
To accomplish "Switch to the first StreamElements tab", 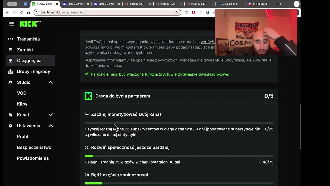I will [x=76, y=4].
